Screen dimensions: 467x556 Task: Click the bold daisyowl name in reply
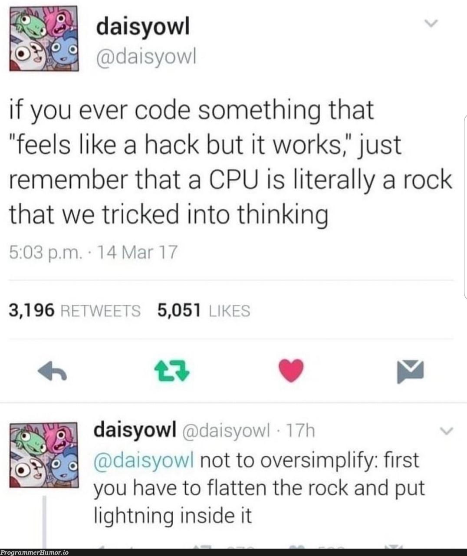tap(135, 429)
